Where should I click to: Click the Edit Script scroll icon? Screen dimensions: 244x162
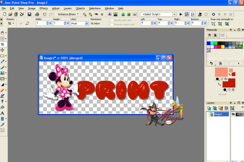point(187,14)
